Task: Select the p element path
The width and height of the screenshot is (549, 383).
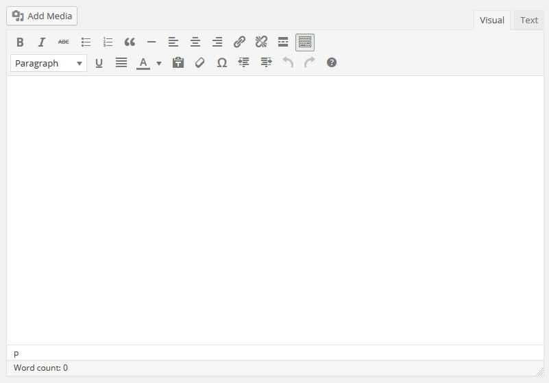Action: (16, 354)
